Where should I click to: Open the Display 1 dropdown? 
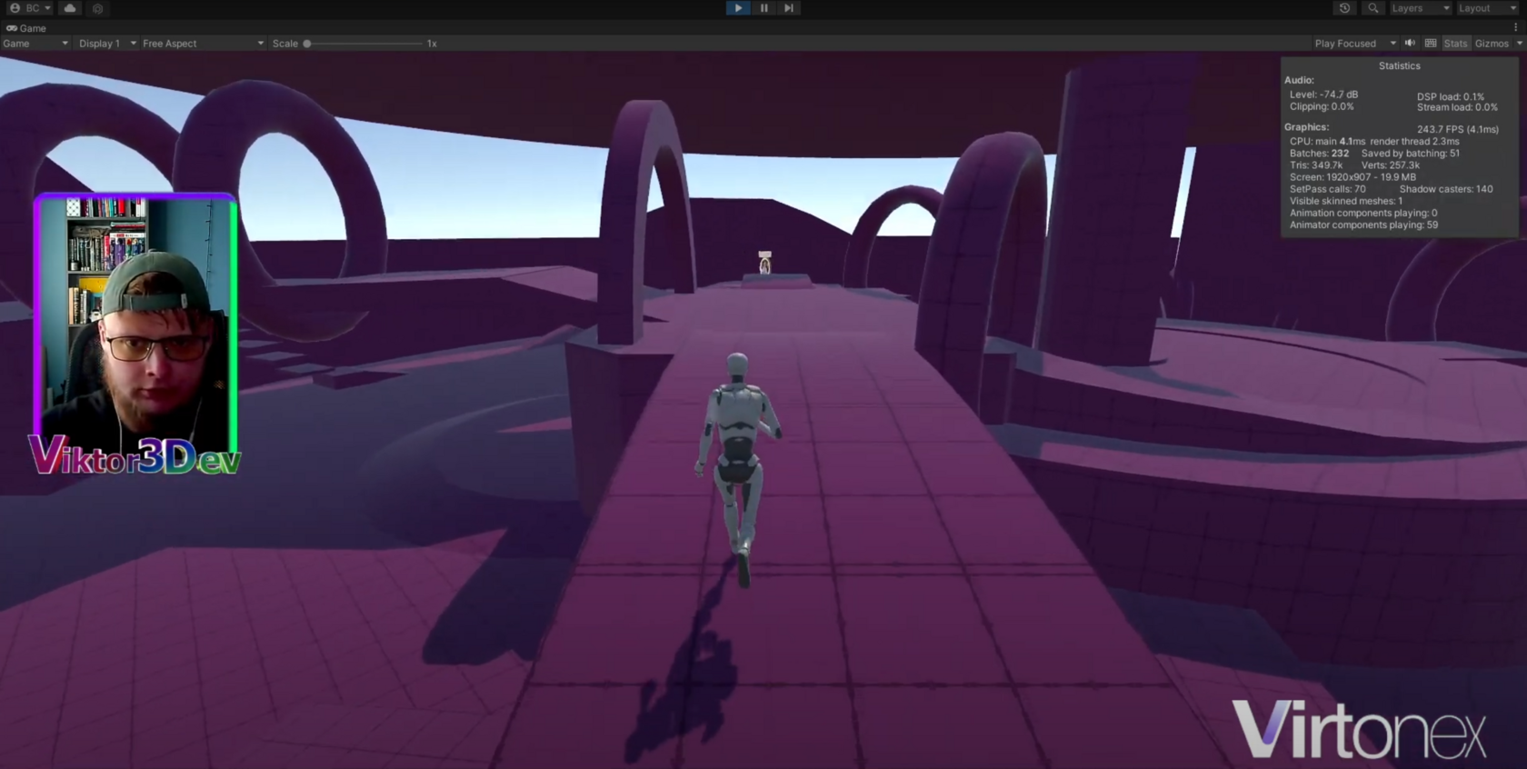[106, 44]
